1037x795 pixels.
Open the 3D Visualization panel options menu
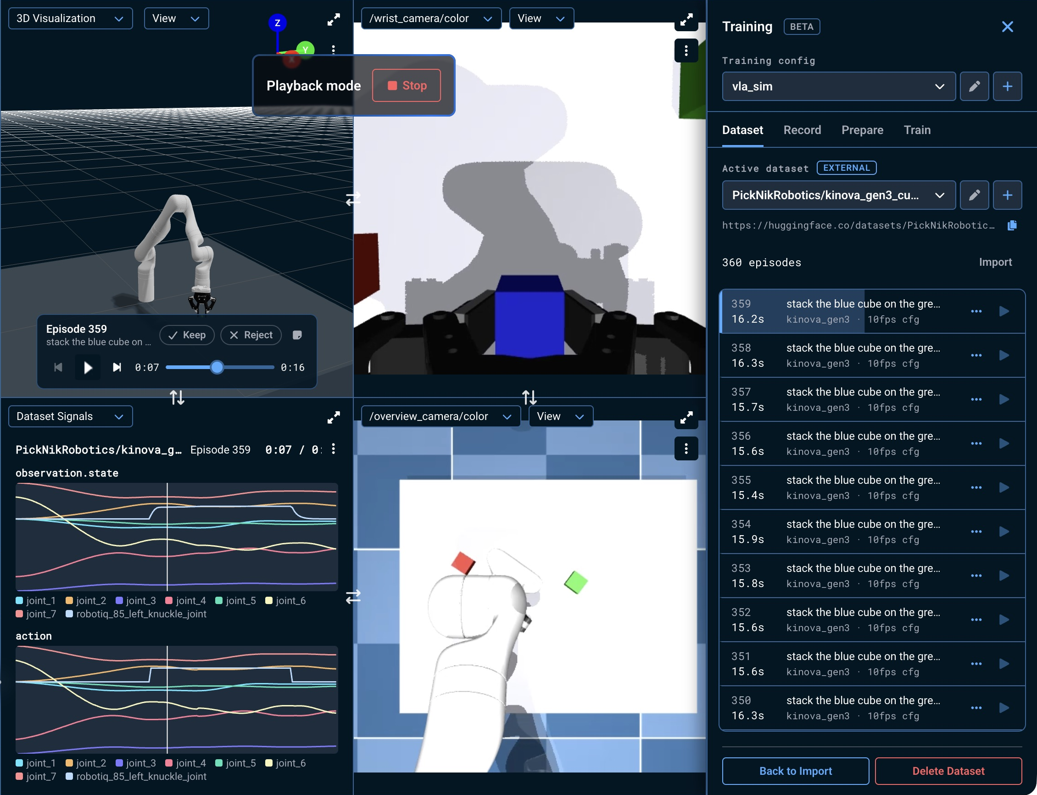[x=334, y=49]
